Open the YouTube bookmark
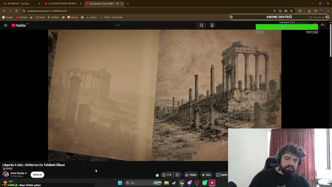The width and height of the screenshot is (332, 187). [21, 17]
